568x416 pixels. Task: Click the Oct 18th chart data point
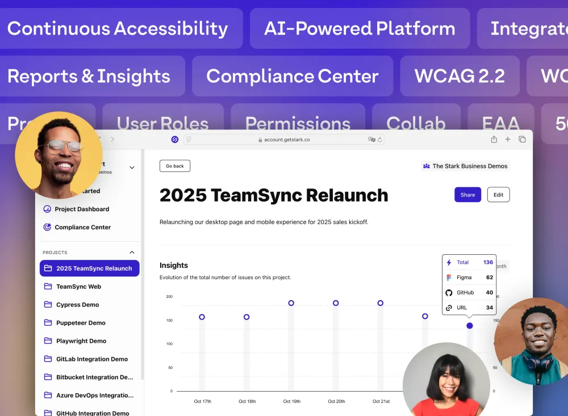[247, 317]
